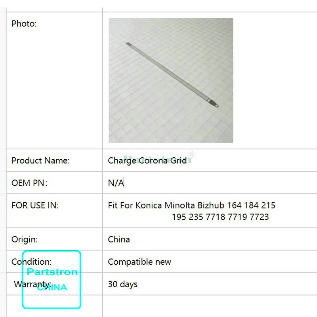This screenshot has width=317, height=317.
Task: Click the Photo: label cell
Action: click(54, 80)
